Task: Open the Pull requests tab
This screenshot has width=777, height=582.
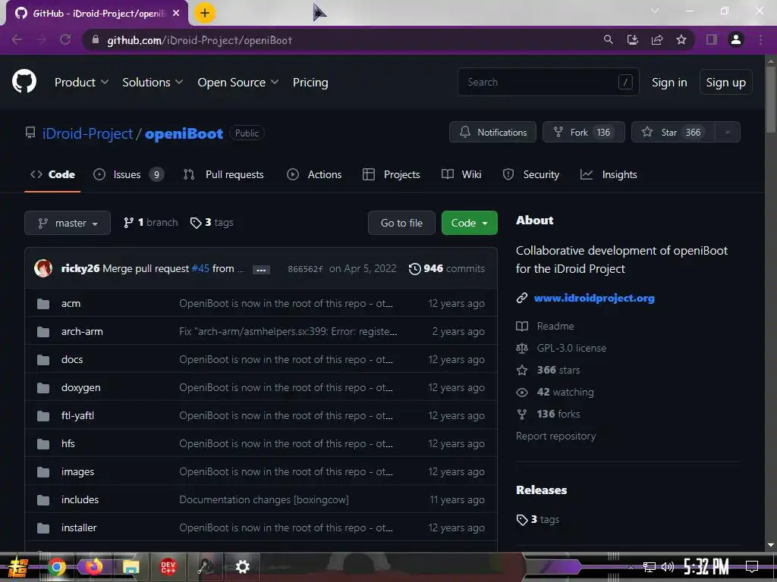Action: 224,174
